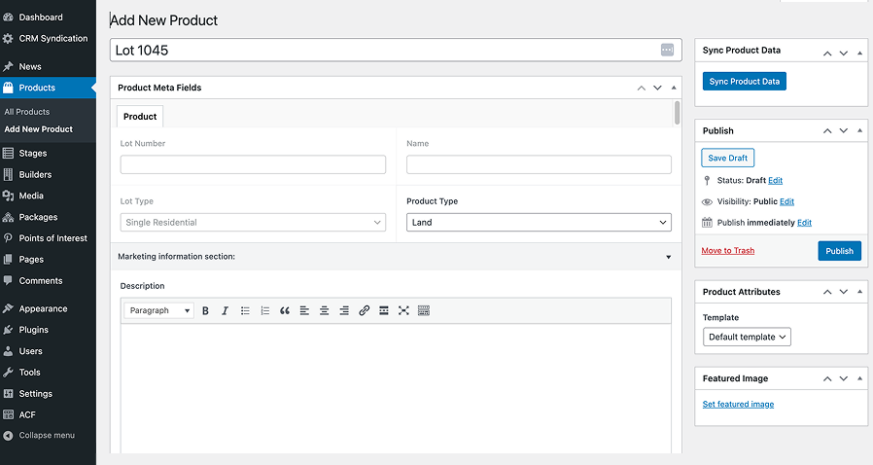The height and width of the screenshot is (465, 873).
Task: Insert a bulleted list in the Description
Action: tap(245, 310)
